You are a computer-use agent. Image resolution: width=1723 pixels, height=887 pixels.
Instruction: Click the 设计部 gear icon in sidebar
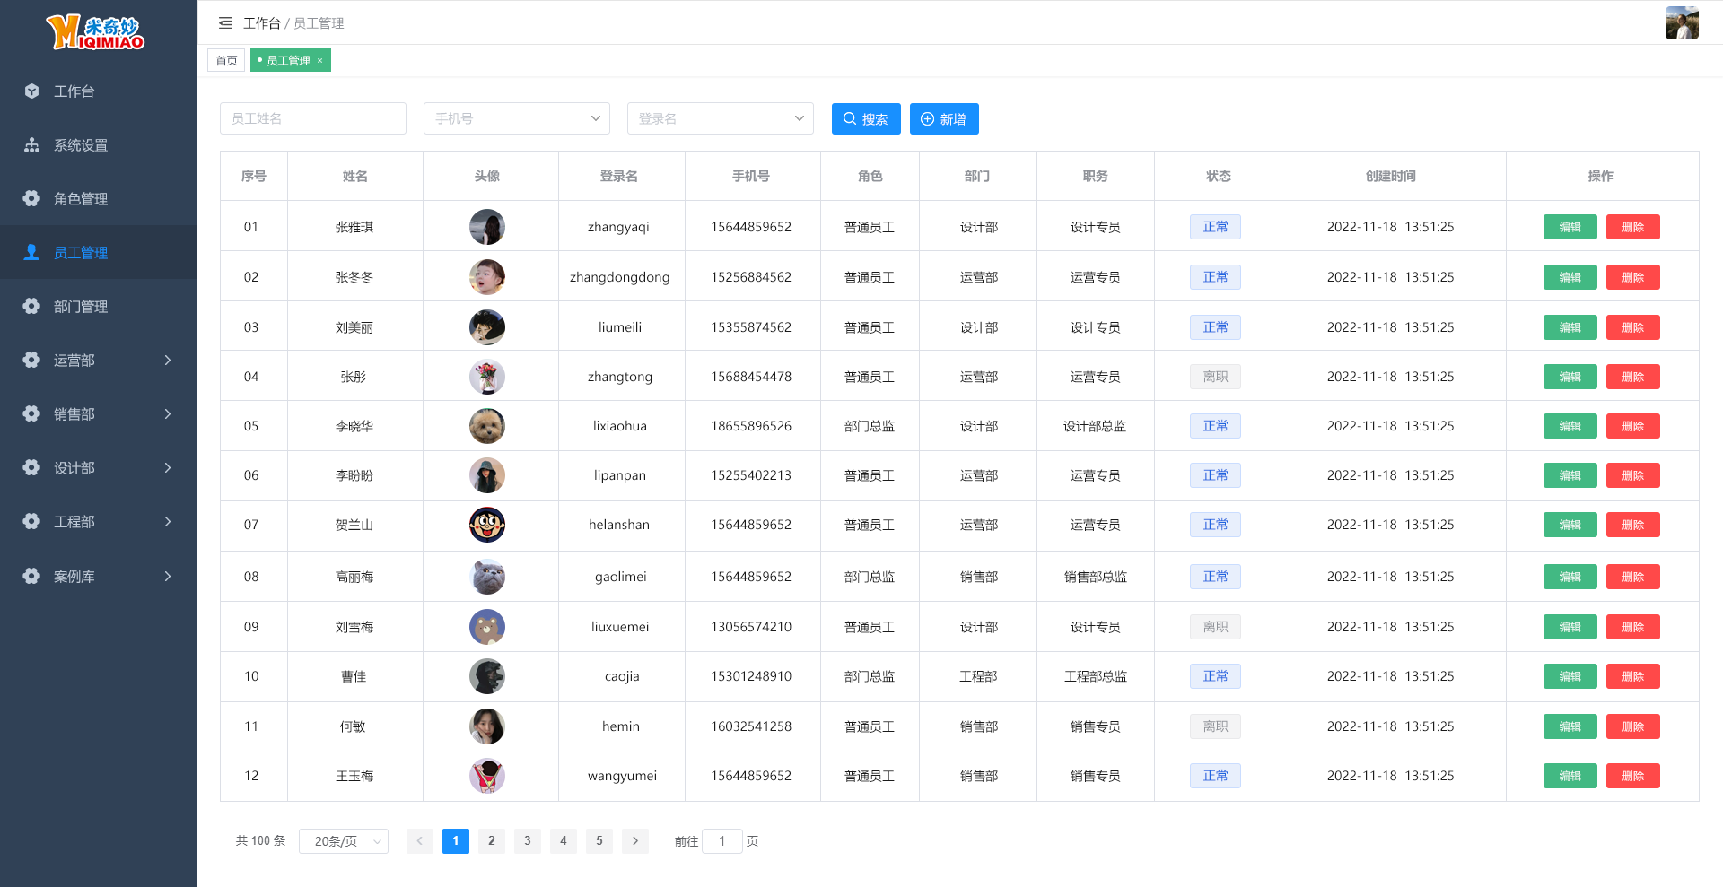click(31, 467)
